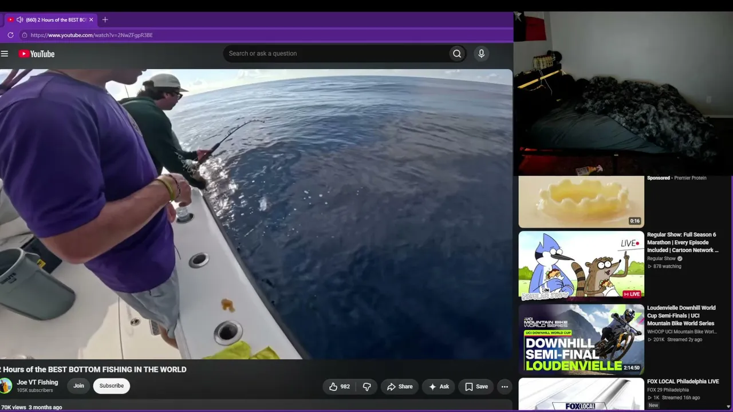The width and height of the screenshot is (733, 412).
Task: Click the 105K subscribers text
Action: [35, 391]
